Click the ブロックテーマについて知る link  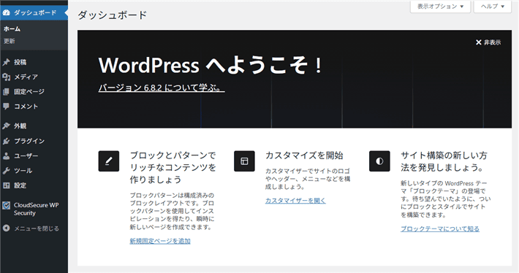[x=440, y=228]
